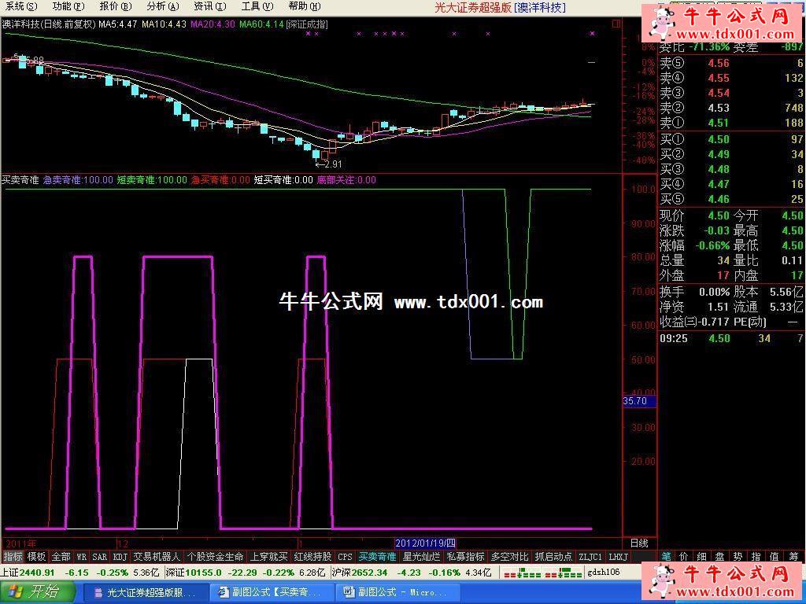Select the 盘 tab in the right panel

pos(719,556)
